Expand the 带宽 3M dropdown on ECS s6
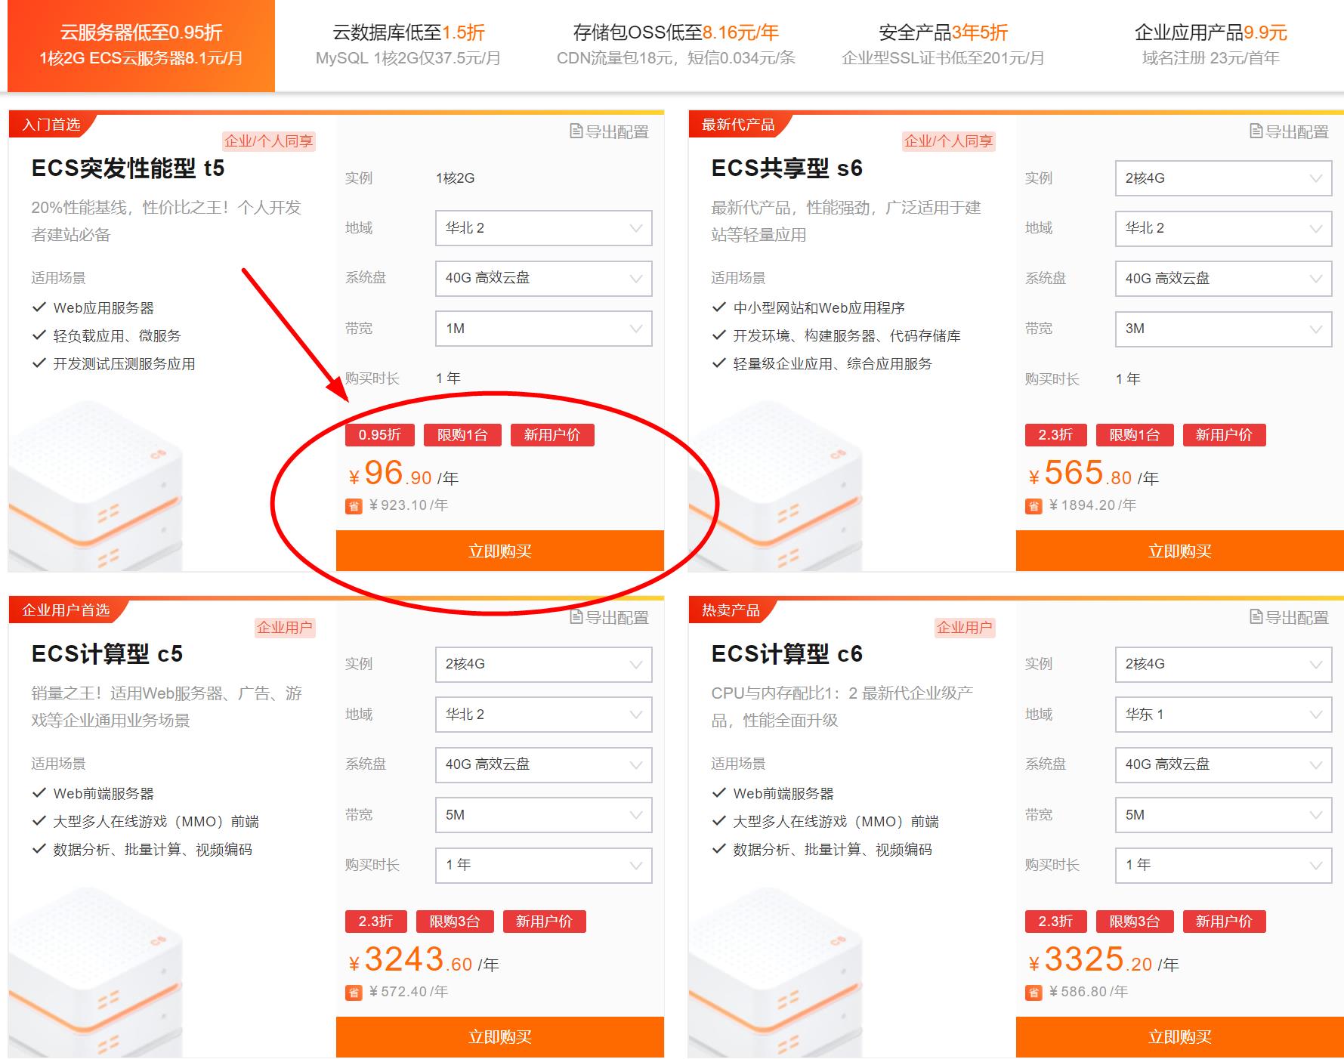 [x=1223, y=329]
